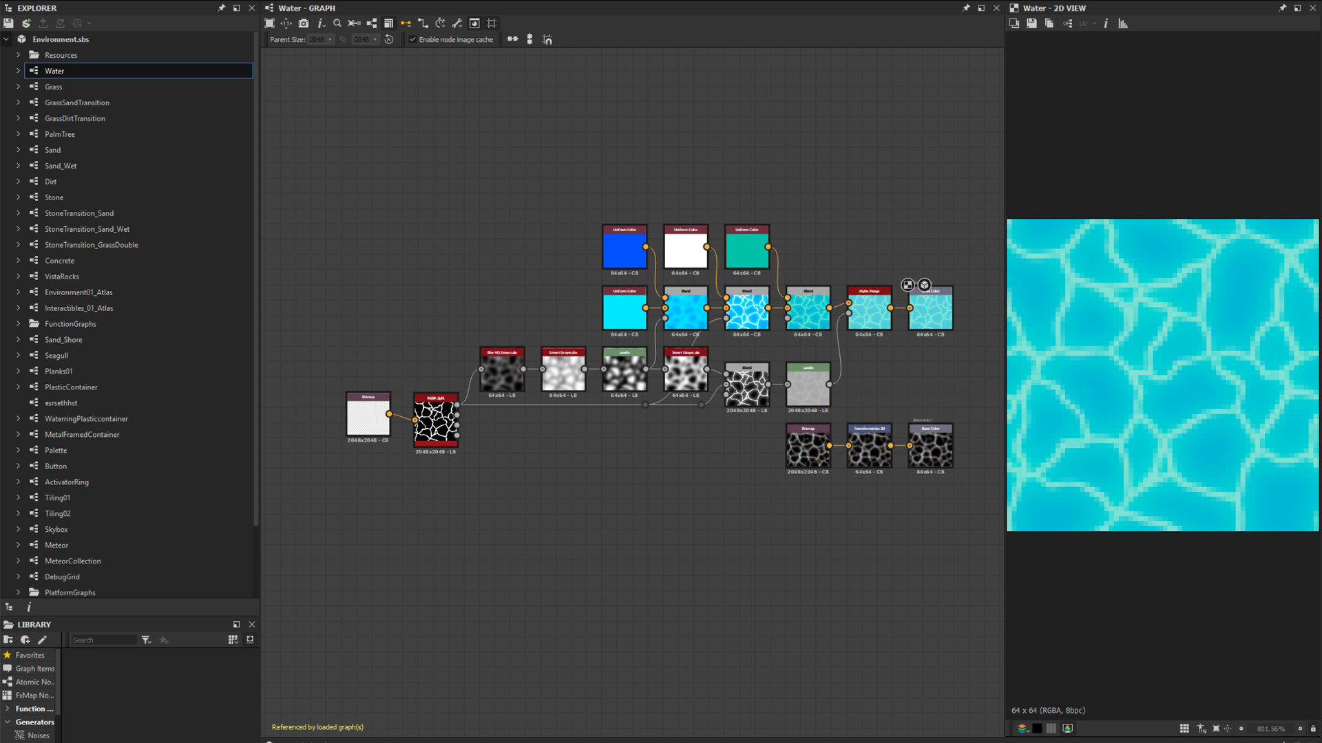Expand the Grass graph tree item
Viewport: 1322px width, 743px height.
click(19, 87)
